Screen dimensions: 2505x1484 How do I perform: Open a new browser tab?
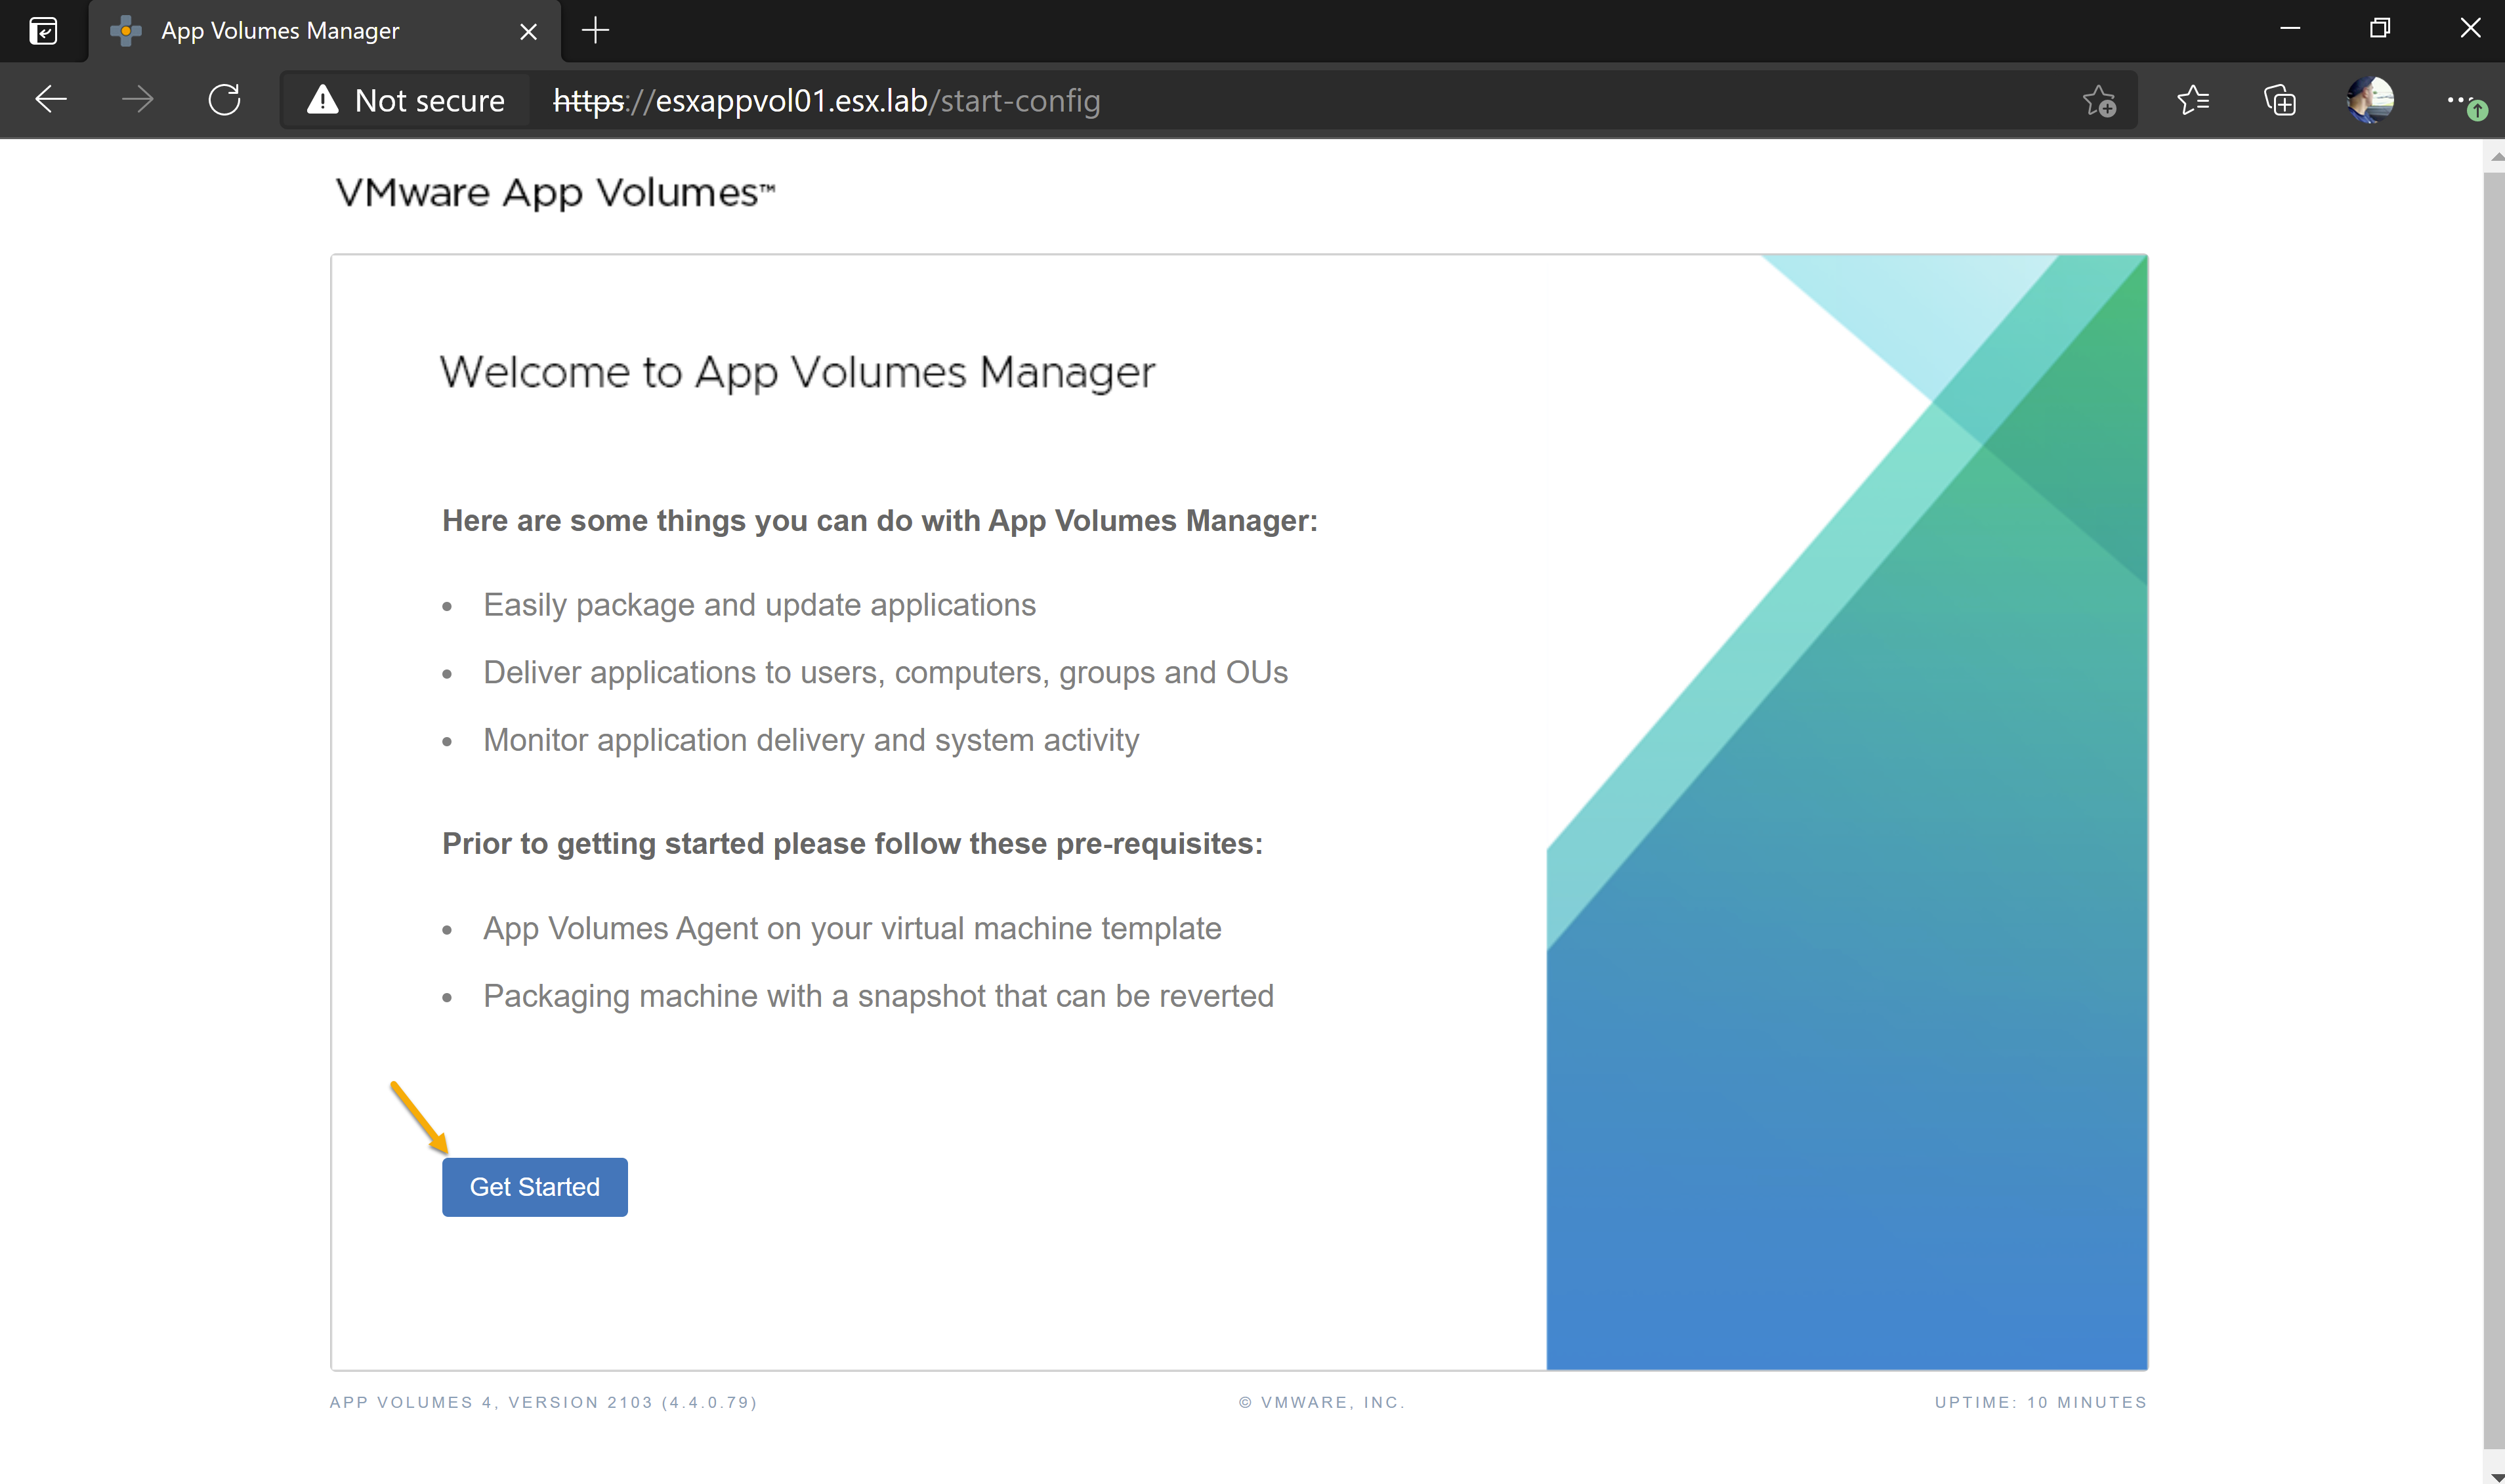point(596,31)
